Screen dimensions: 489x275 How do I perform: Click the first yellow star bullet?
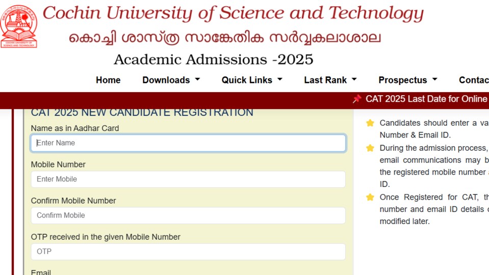tap(370, 123)
